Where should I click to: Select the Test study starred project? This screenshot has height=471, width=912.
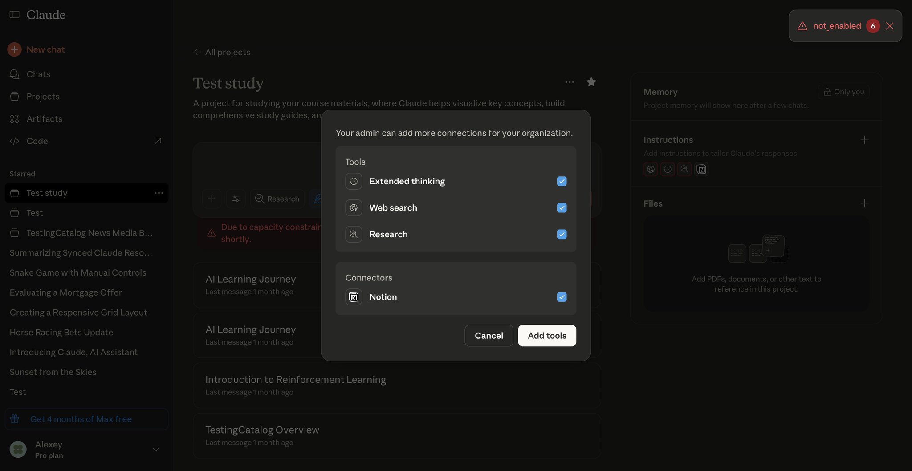click(x=86, y=193)
